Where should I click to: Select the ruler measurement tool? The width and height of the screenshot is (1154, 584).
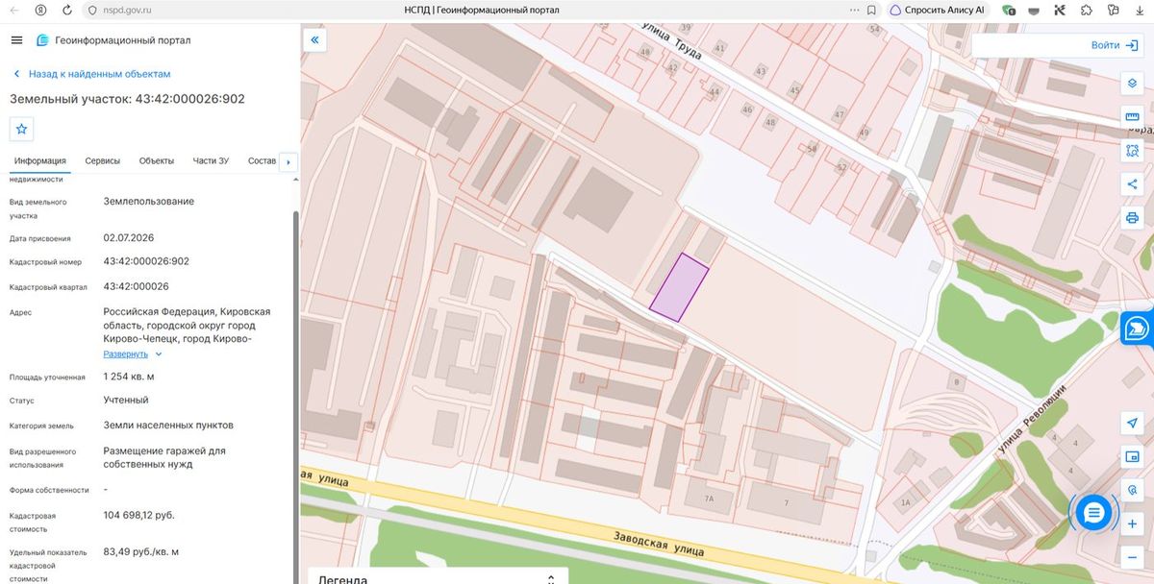1132,116
